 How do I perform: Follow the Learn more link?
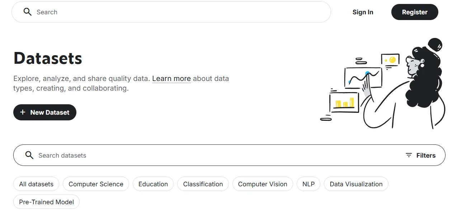click(171, 78)
